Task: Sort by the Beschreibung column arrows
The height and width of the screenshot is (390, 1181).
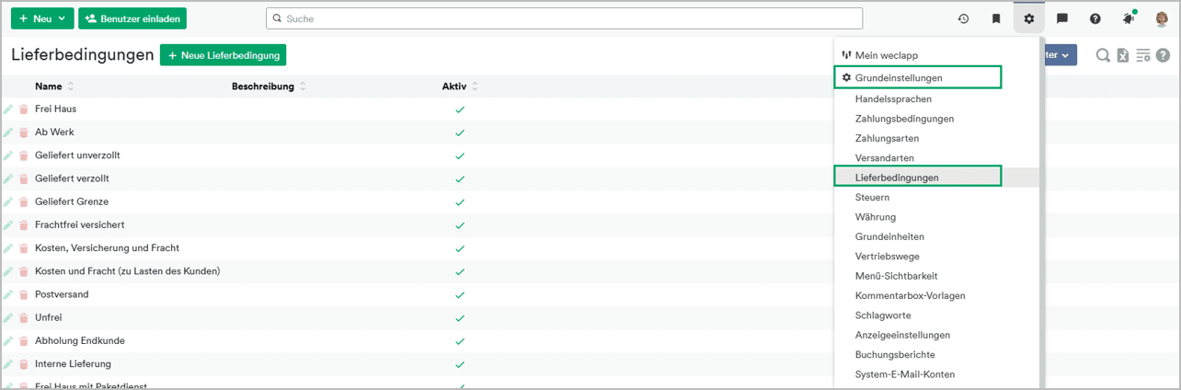Action: [x=303, y=87]
